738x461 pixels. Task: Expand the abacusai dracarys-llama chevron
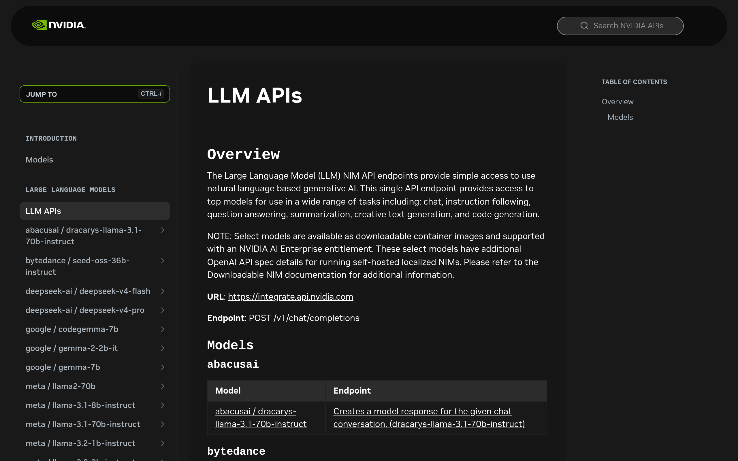point(163,230)
